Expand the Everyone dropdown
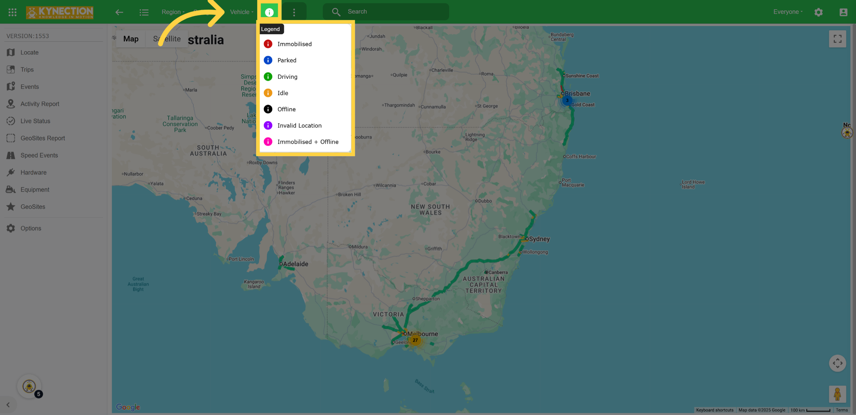Screen dimensions: 856x415 788,12
